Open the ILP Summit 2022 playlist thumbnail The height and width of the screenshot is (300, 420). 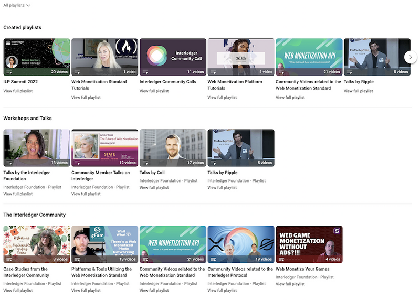pyautogui.click(x=37, y=57)
